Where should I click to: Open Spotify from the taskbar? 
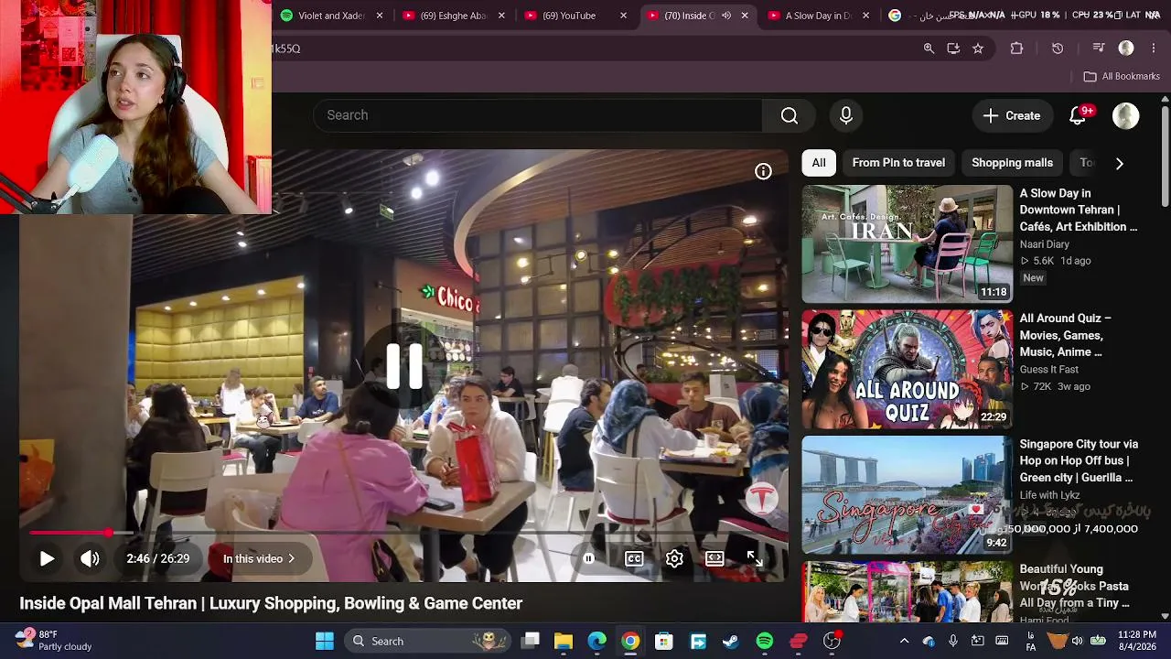(x=765, y=641)
